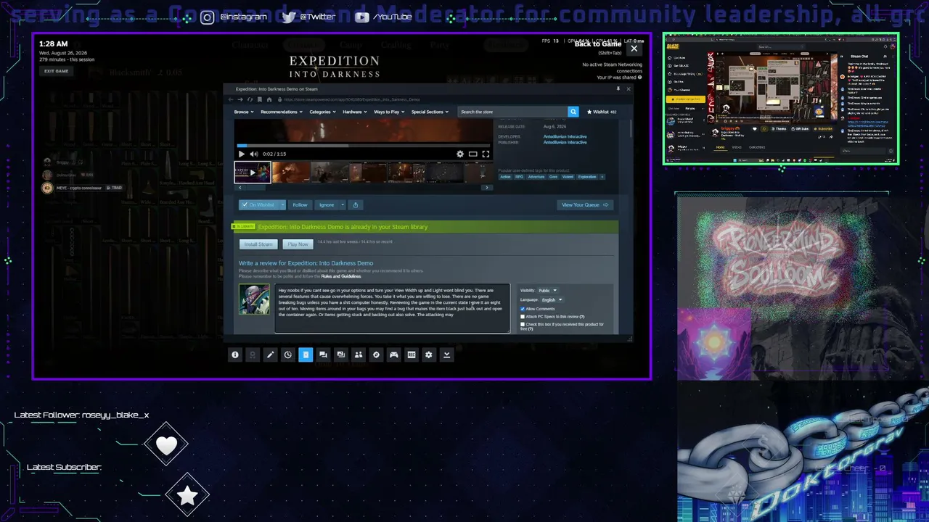Expand the Browse store menu
The width and height of the screenshot is (929, 522).
244,112
